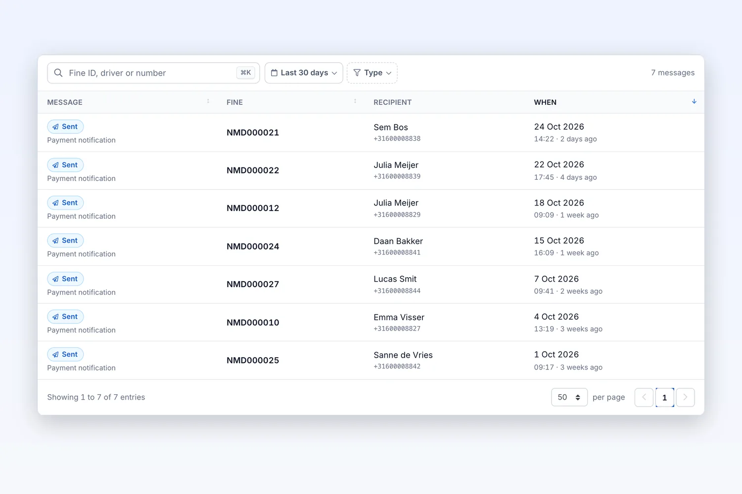Image resolution: width=742 pixels, height=494 pixels.
Task: Click the ⌘K shortcut badge
Action: tap(246, 73)
